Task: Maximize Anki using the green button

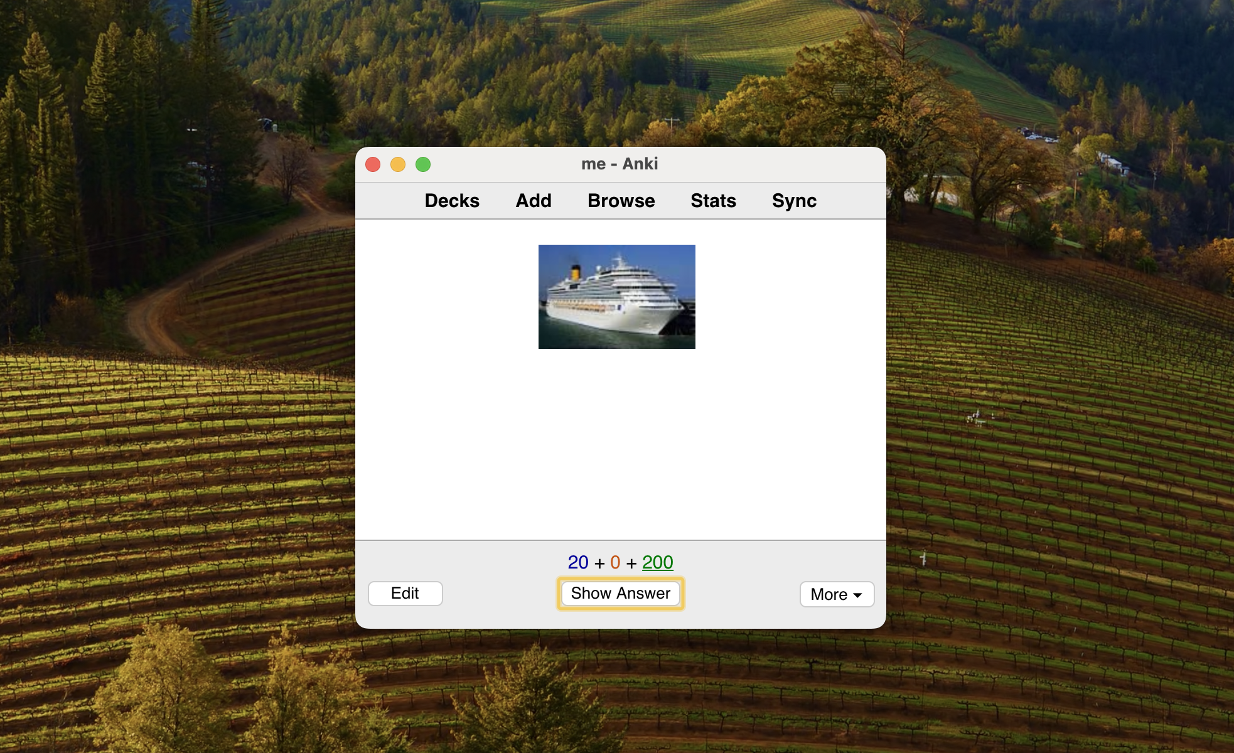Action: click(x=423, y=164)
